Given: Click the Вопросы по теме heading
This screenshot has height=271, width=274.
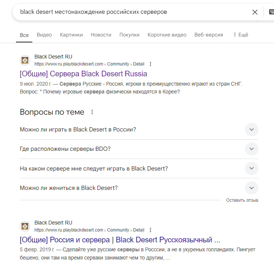Looking at the screenshot, I should pos(52,112).
